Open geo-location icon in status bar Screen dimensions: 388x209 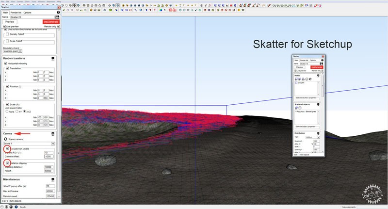pyautogui.click(x=2, y=207)
